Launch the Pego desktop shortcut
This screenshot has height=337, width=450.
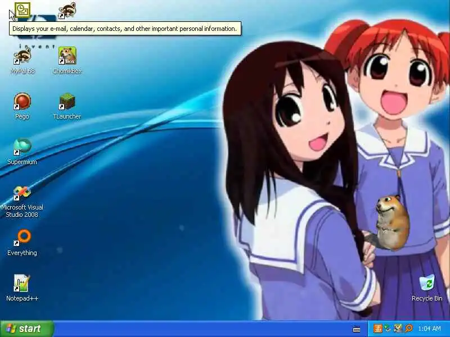22,106
